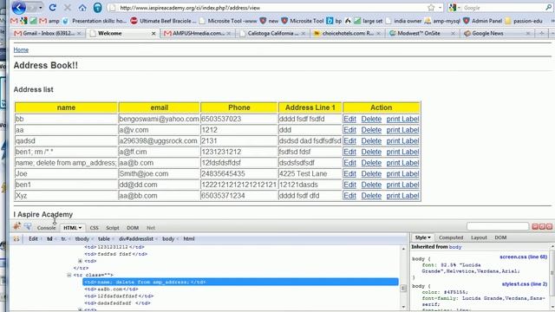555x312 pixels.
Task: Select the highlighted 'delete from amp_address' td node
Action: pyautogui.click(x=241, y=282)
